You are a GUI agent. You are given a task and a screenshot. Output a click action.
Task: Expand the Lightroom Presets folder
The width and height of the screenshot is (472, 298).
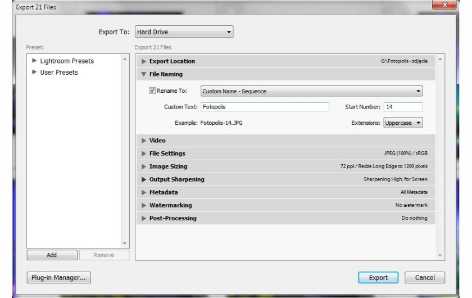click(x=34, y=61)
